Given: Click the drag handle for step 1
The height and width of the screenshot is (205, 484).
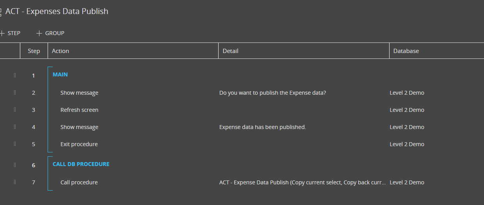Looking at the screenshot, I should tap(15, 75).
